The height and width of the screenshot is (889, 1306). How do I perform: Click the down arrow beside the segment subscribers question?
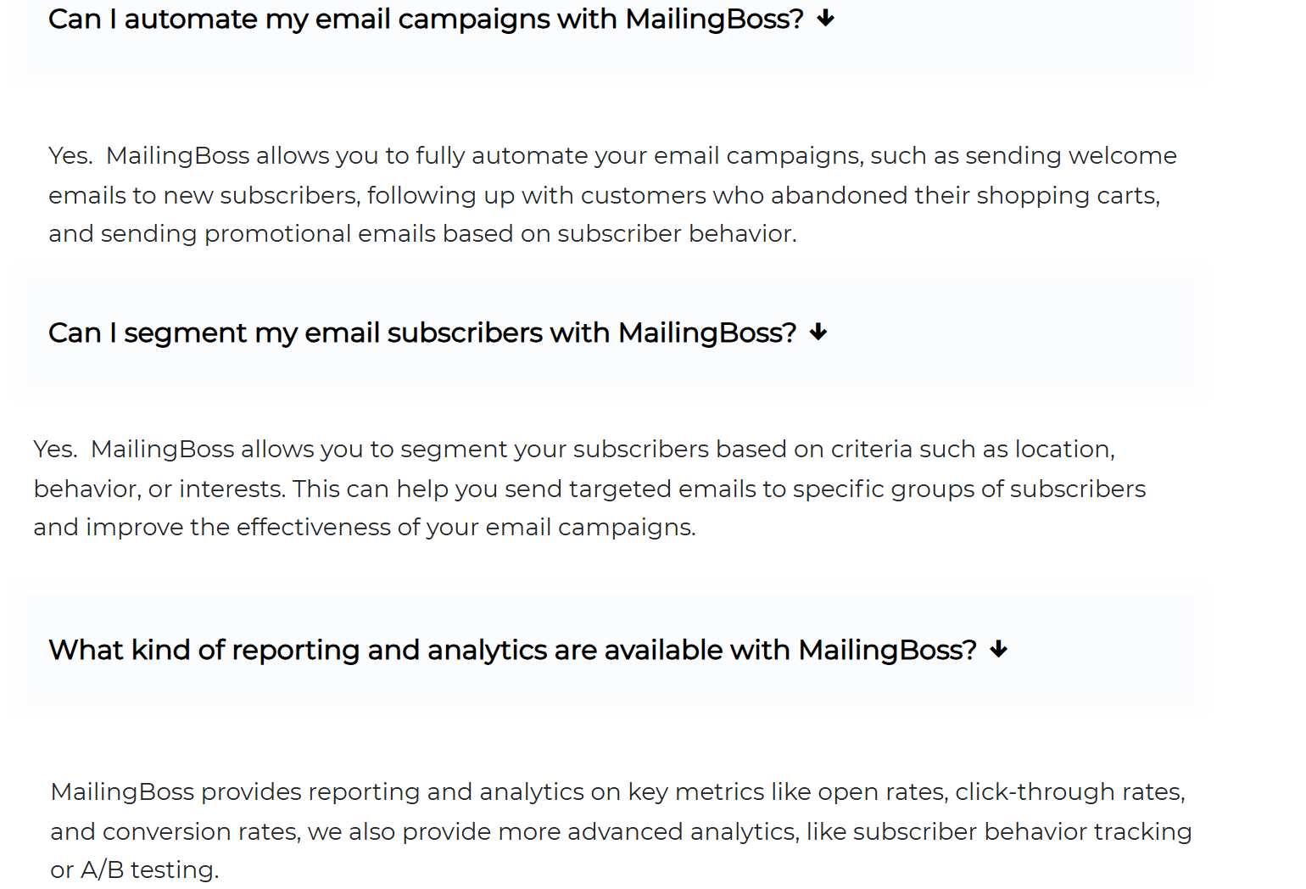click(818, 333)
